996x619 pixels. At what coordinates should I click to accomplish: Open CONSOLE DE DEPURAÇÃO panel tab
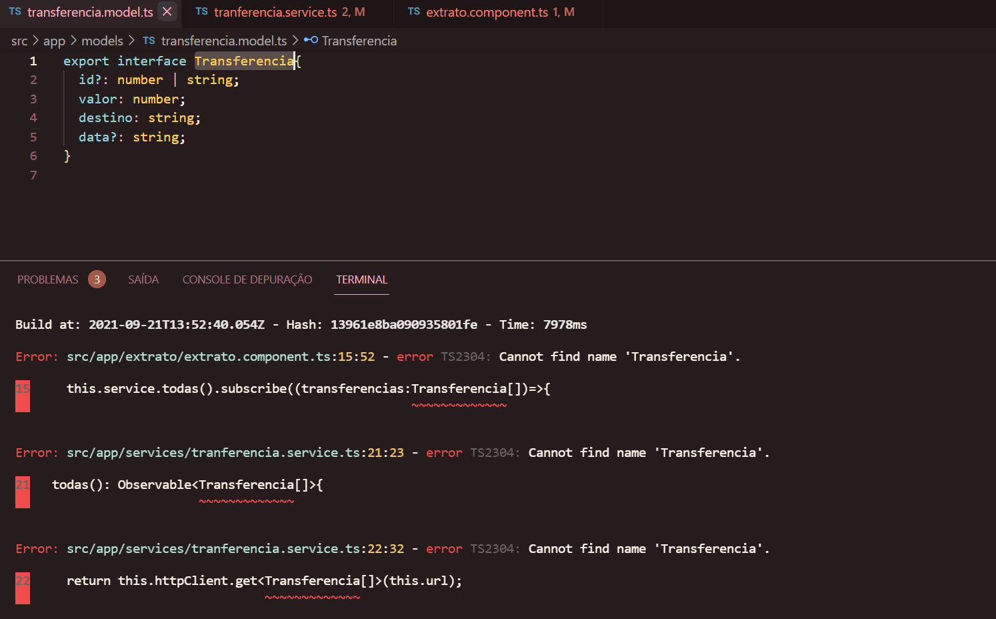pos(247,279)
